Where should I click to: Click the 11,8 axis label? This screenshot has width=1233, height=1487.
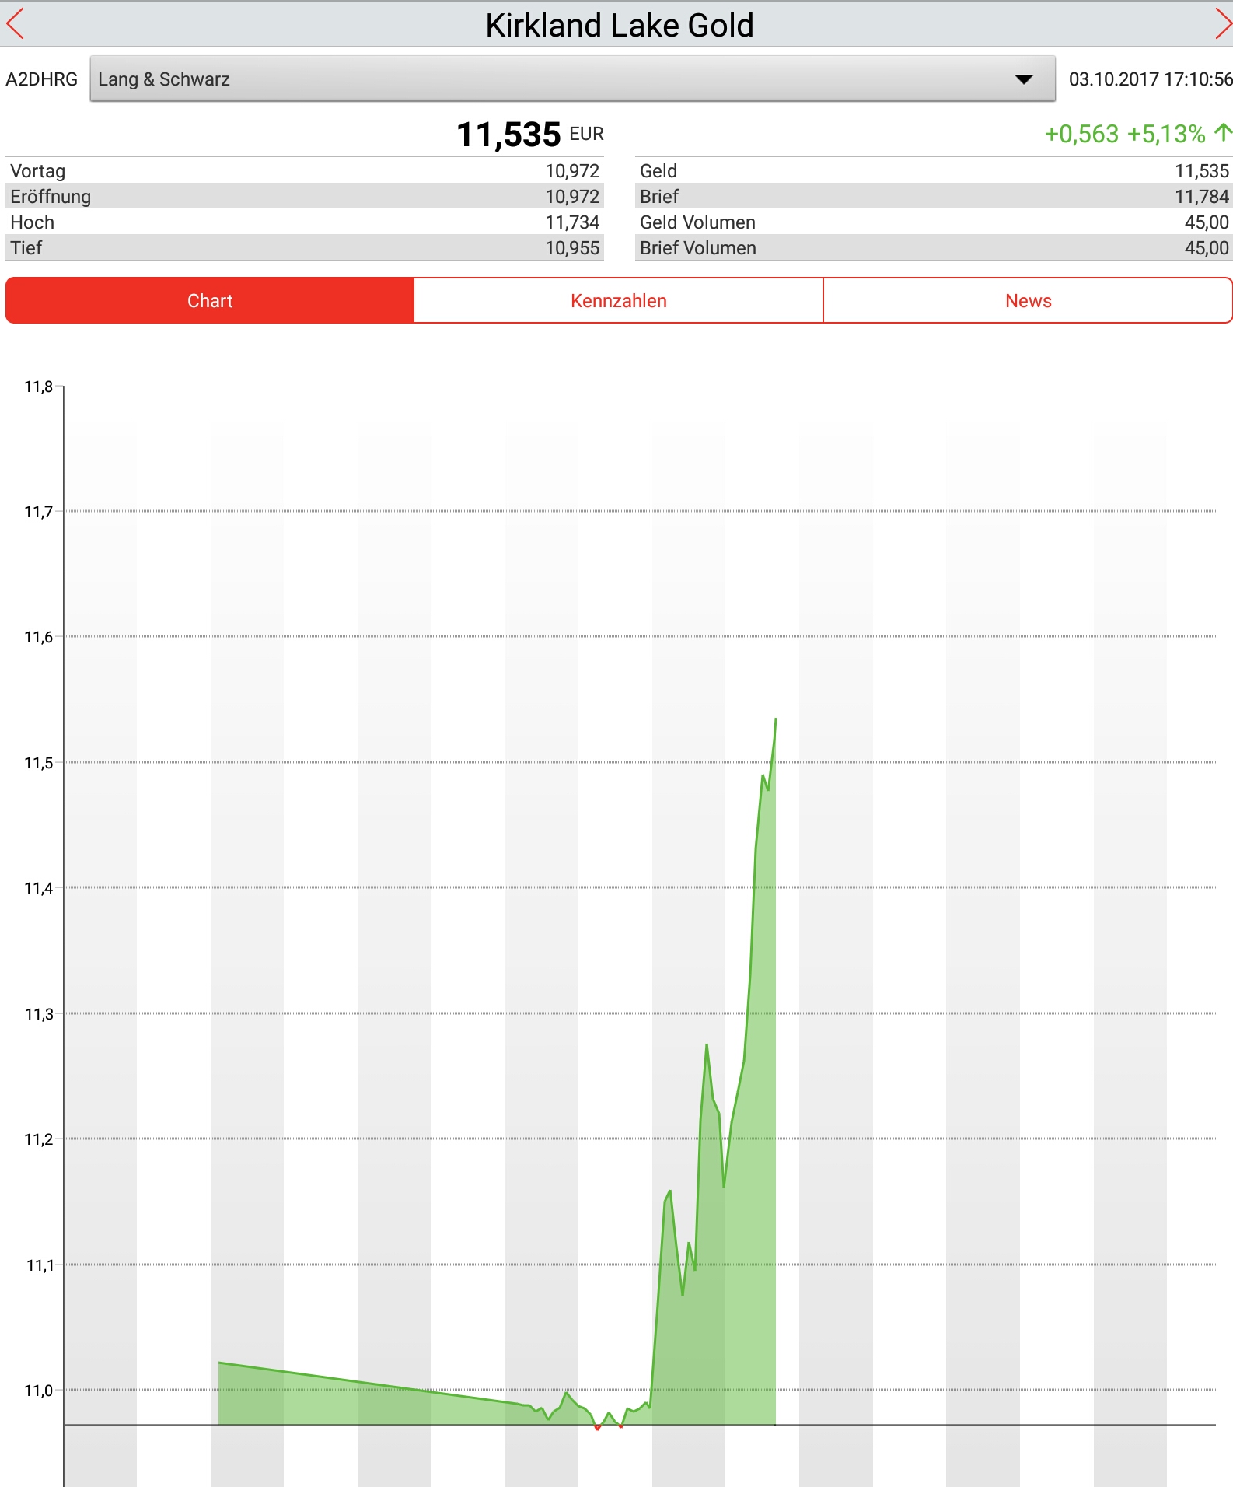[39, 387]
